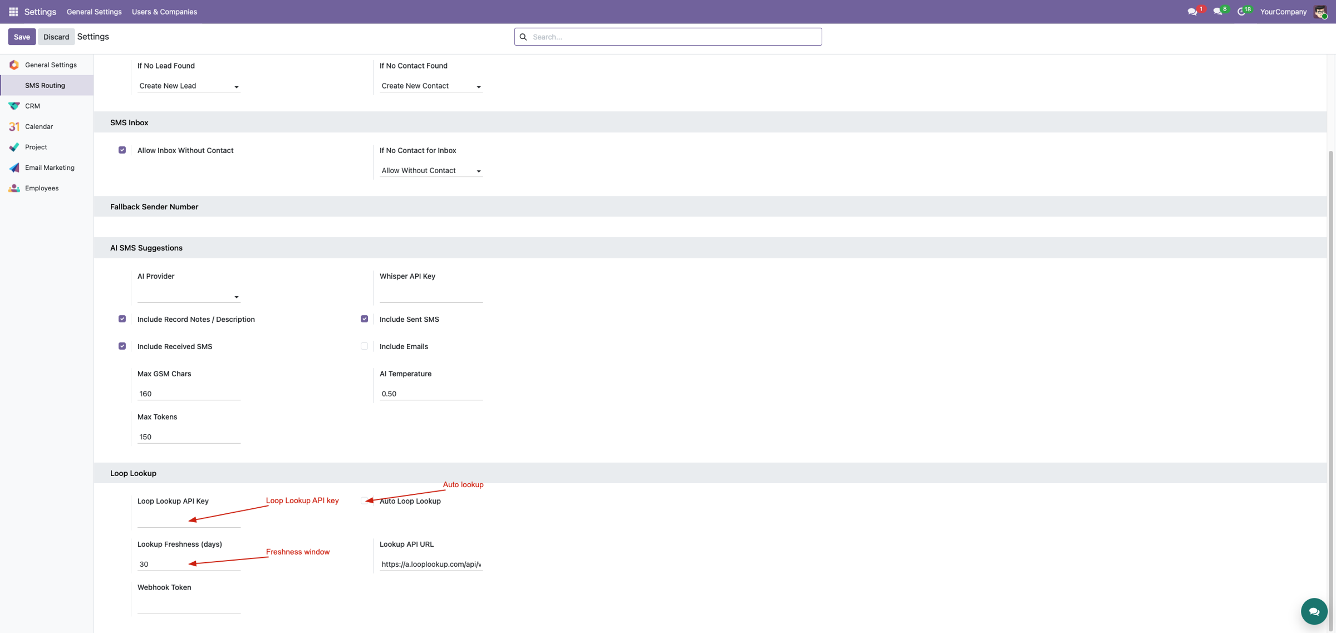Click YourCompany company switcher

pos(1283,12)
